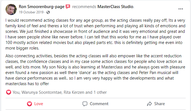The width and height of the screenshot is (191, 111).
Task: Click Ron Smoorenburg-page profile picture
Action: (x=11, y=9)
